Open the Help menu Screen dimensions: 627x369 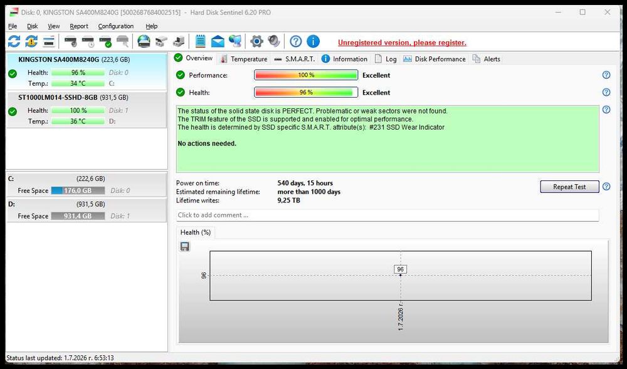(151, 26)
